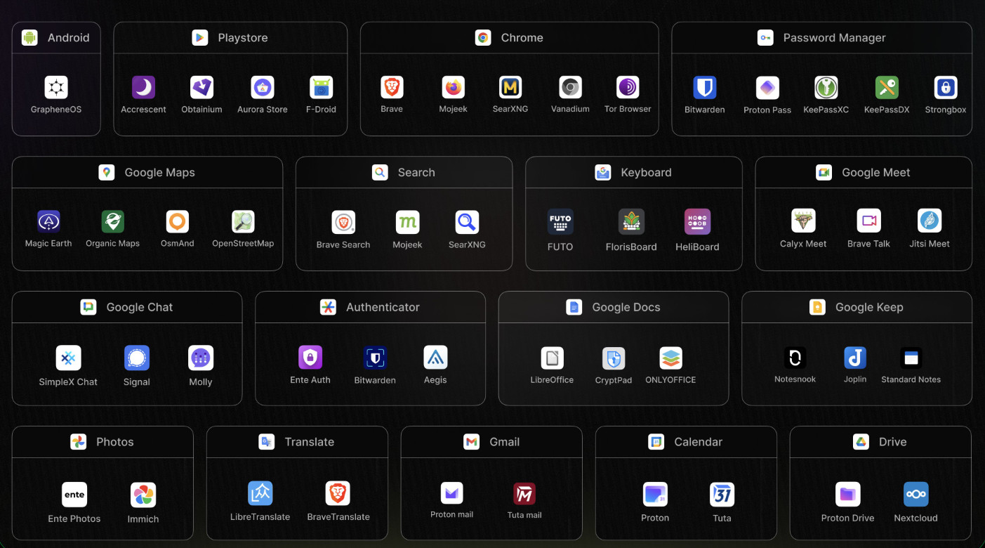Select Bitwarden icon under Password Manager
Viewport: 985px width, 548px height.
point(704,88)
